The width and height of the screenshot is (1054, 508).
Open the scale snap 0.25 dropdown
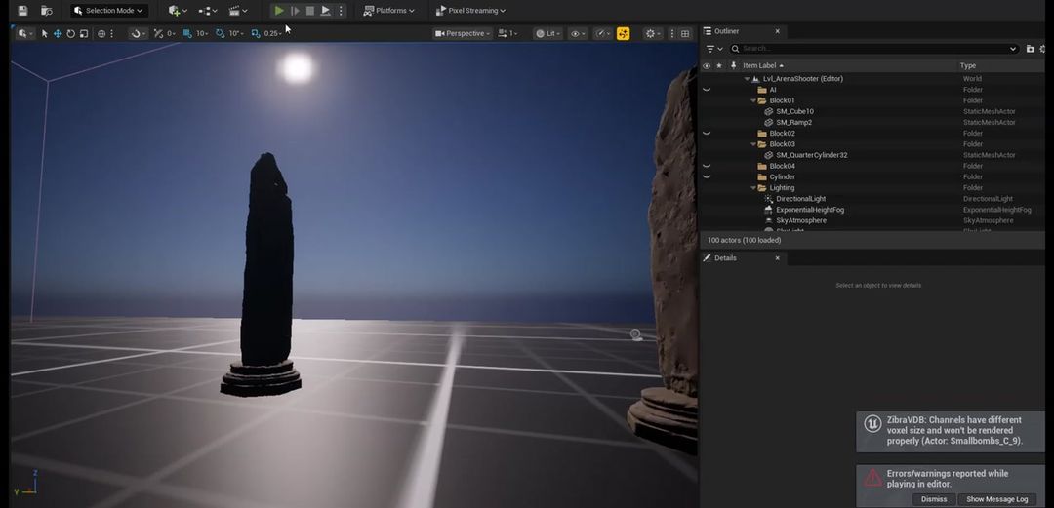273,33
